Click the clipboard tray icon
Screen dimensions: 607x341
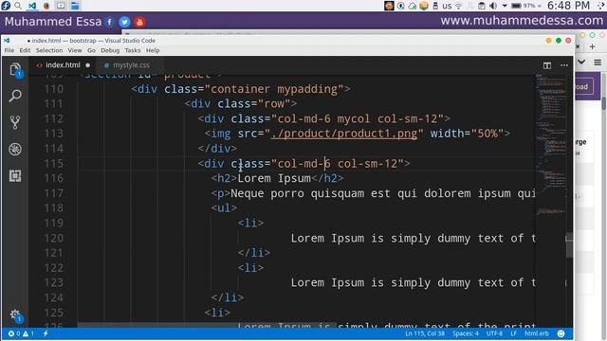coord(481,6)
